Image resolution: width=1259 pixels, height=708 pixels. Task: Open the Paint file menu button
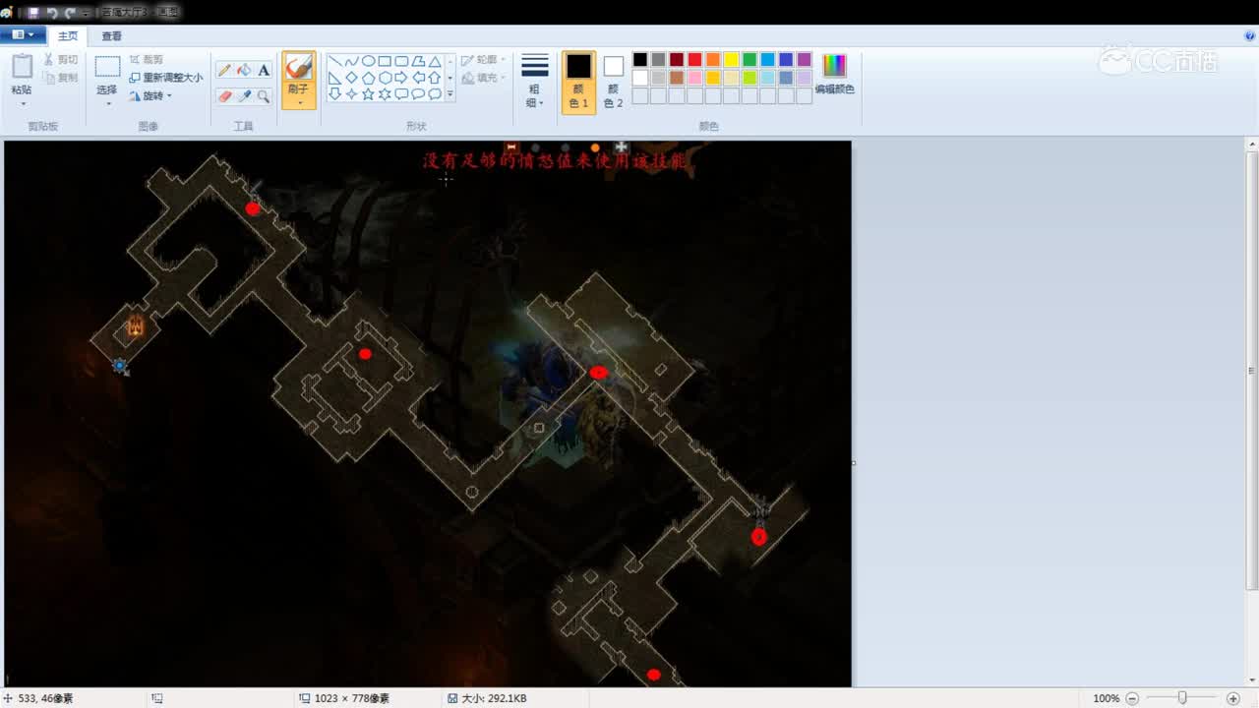pos(23,35)
